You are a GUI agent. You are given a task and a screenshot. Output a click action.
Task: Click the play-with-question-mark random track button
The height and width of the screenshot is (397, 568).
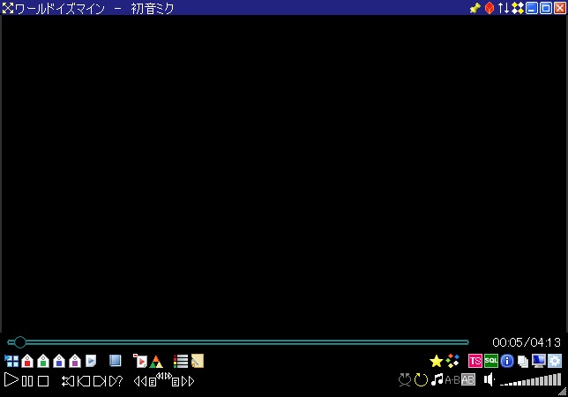(x=116, y=381)
